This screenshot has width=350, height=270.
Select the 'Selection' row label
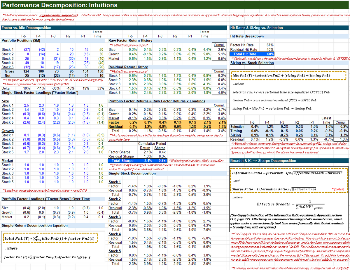[237, 127]
